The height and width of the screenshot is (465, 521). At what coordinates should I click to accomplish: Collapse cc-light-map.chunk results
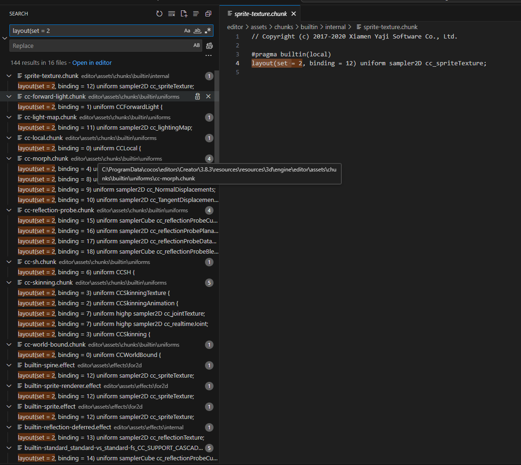point(9,117)
